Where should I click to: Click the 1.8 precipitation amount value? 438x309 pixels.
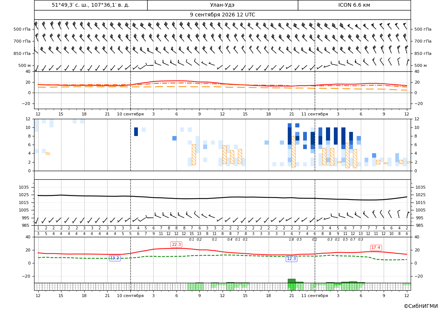click(x=292, y=240)
